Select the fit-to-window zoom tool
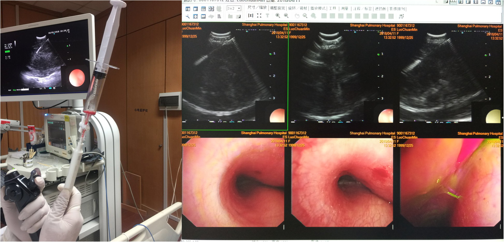 (x=258, y=16)
